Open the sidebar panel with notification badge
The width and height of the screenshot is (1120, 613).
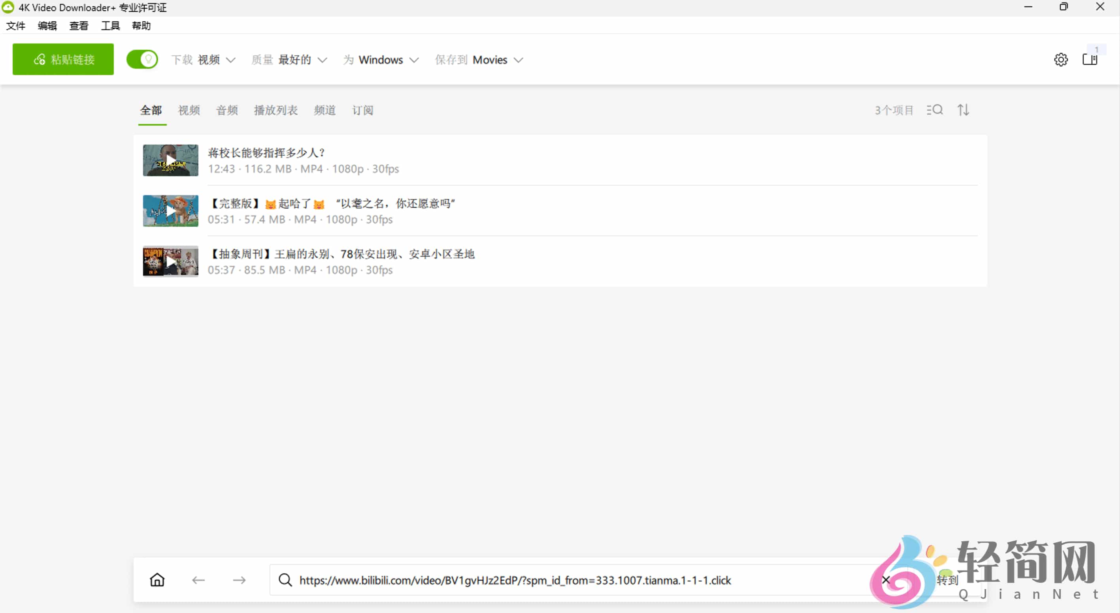click(1090, 60)
